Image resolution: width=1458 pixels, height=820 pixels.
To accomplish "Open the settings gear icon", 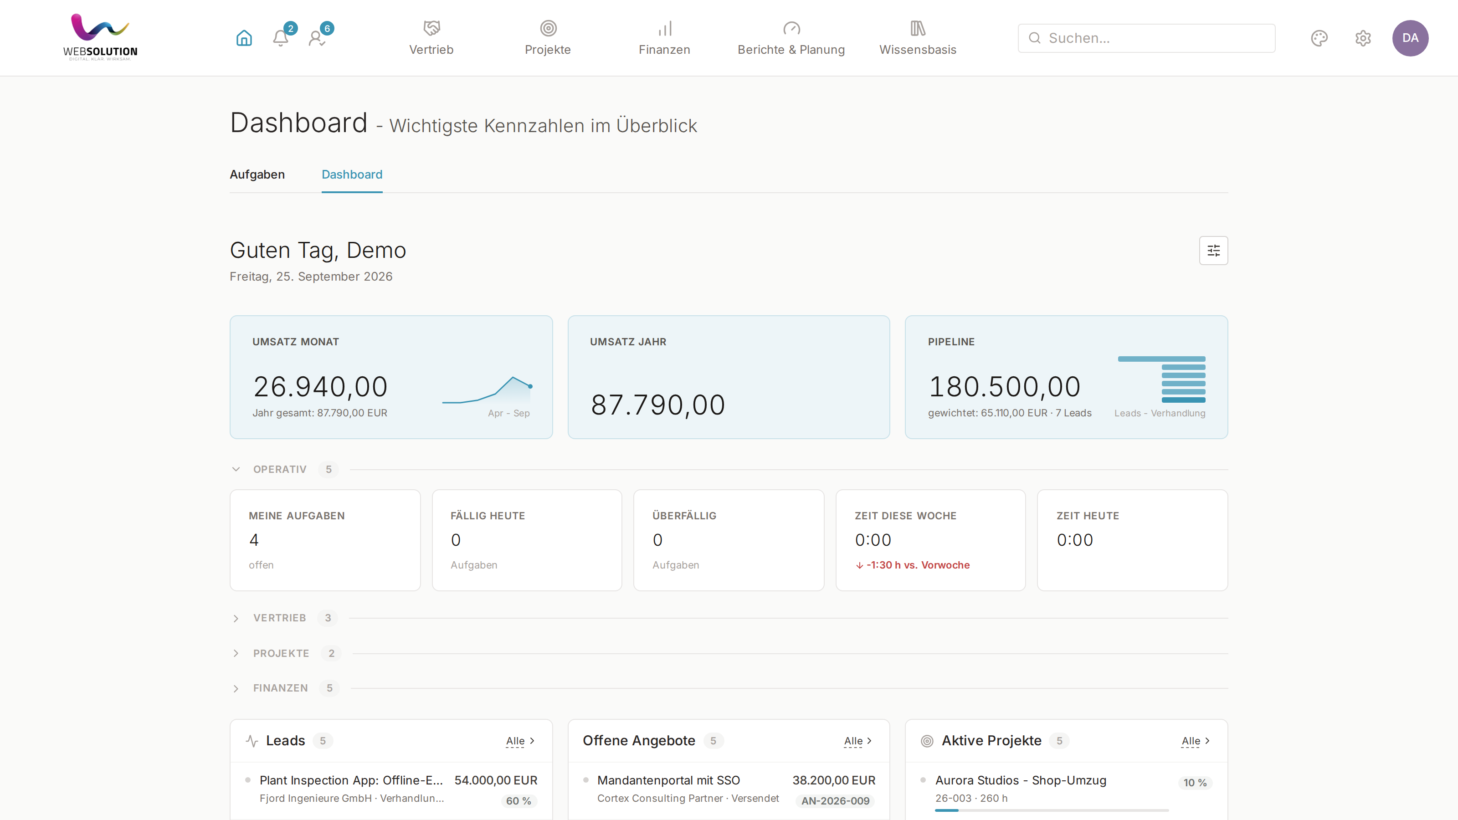I will (1363, 38).
